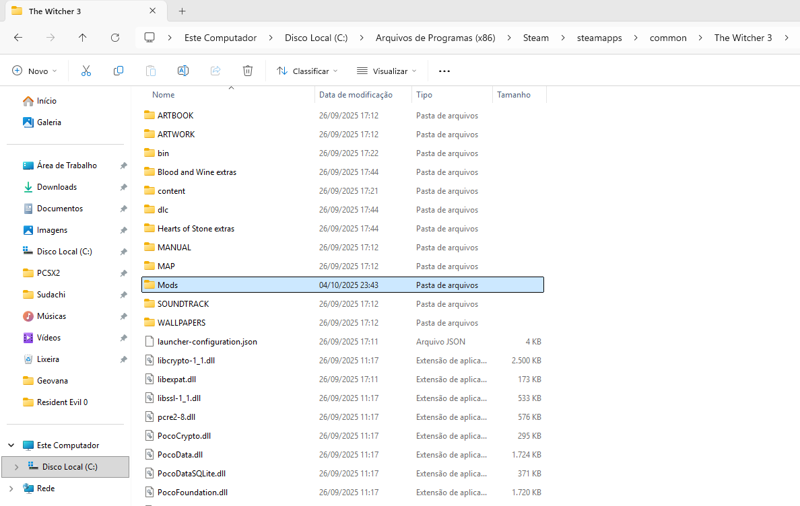Go up one folder level

(x=83, y=38)
